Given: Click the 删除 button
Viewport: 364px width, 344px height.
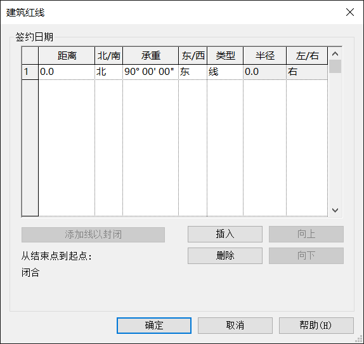Looking at the screenshot, I should (x=225, y=256).
